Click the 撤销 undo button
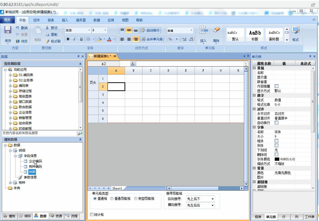 point(21,28)
